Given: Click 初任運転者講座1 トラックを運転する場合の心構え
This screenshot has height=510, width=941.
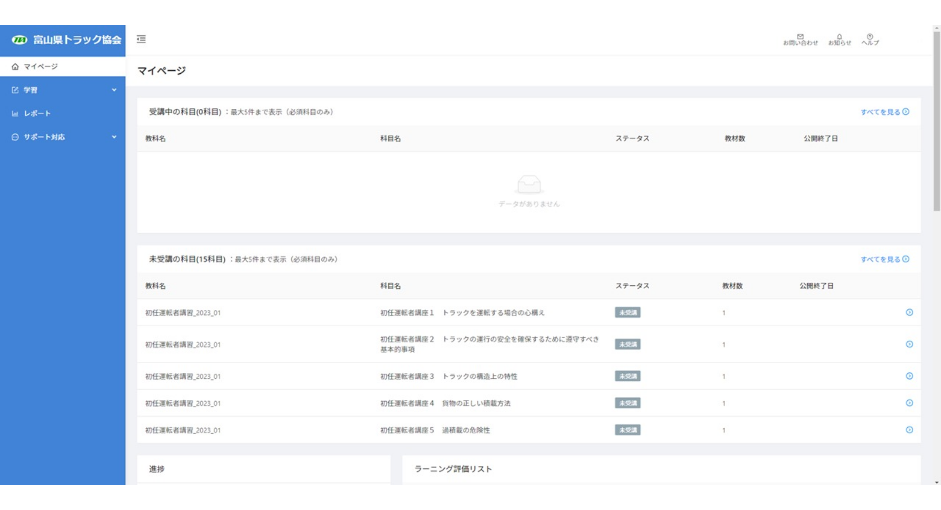Looking at the screenshot, I should [x=462, y=313].
